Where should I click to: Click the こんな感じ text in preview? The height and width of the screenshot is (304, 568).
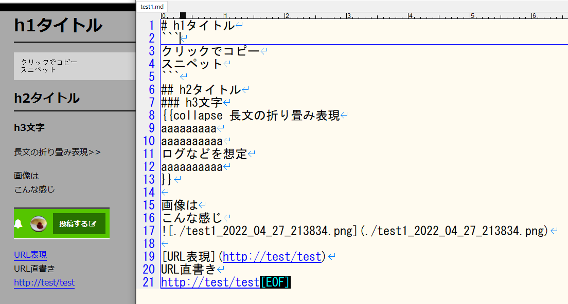tap(34, 189)
